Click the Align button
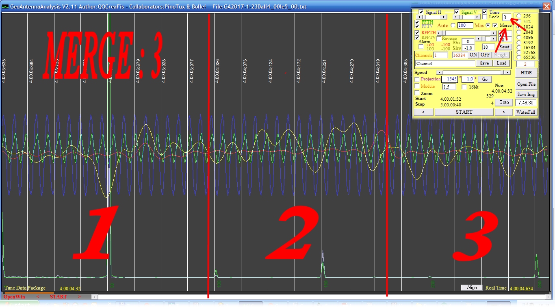Screen dimensions: 555x307 tap(472, 288)
